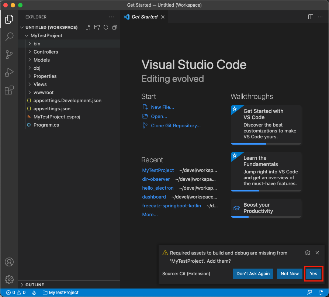Open recent project dashboard
This screenshot has width=329, height=297.
pyautogui.click(x=154, y=197)
